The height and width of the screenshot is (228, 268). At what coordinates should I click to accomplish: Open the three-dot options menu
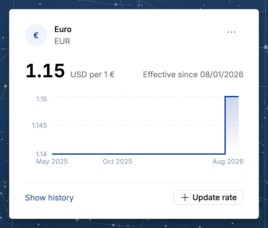(231, 32)
